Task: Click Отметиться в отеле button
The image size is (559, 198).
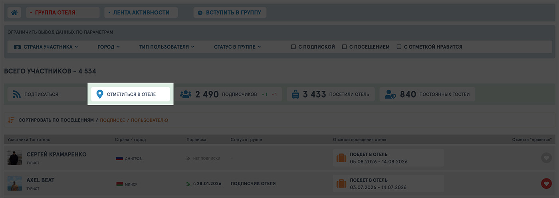Action: tap(131, 94)
